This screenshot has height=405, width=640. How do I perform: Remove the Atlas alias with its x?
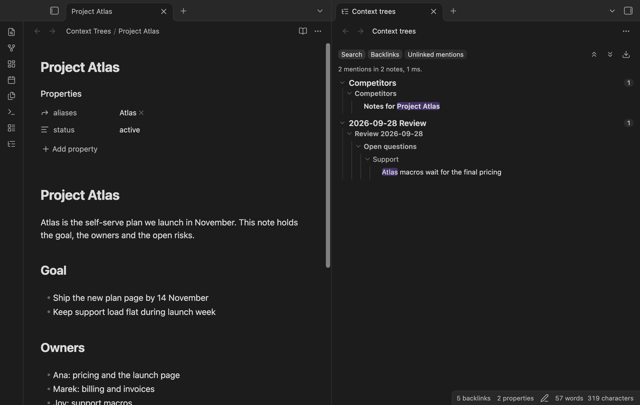pyautogui.click(x=141, y=113)
